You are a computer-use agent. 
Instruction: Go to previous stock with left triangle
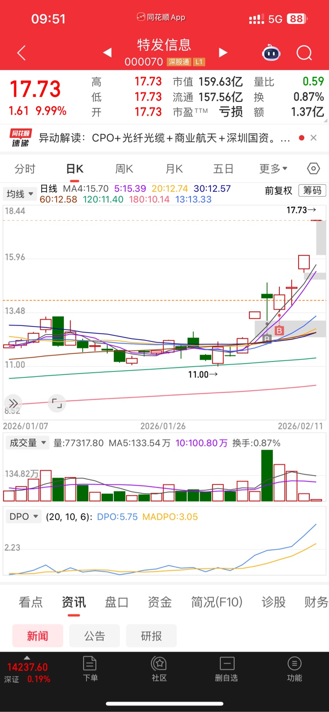click(x=108, y=52)
